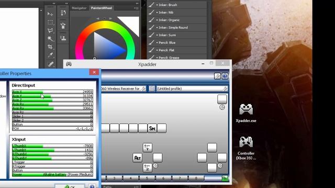Viewport: 335px width, 188px height.
Task: Select the Inker: Brush preset
Action: tap(177, 5)
